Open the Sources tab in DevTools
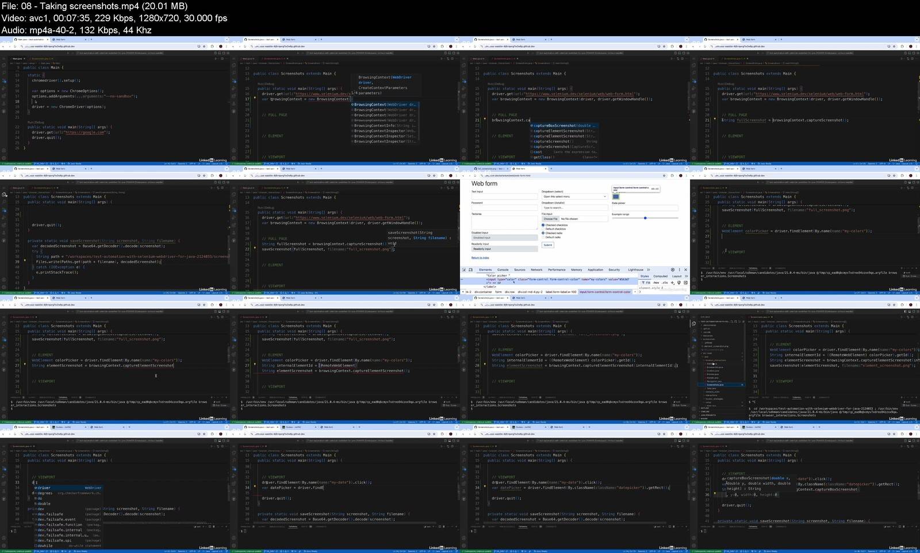The image size is (920, 553). (520, 270)
